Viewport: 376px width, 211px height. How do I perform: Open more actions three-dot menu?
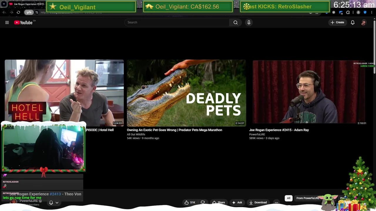tap(276, 202)
